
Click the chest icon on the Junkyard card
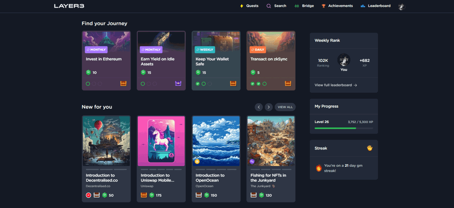click(253, 195)
